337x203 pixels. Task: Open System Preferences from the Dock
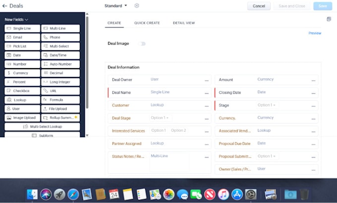(251, 195)
